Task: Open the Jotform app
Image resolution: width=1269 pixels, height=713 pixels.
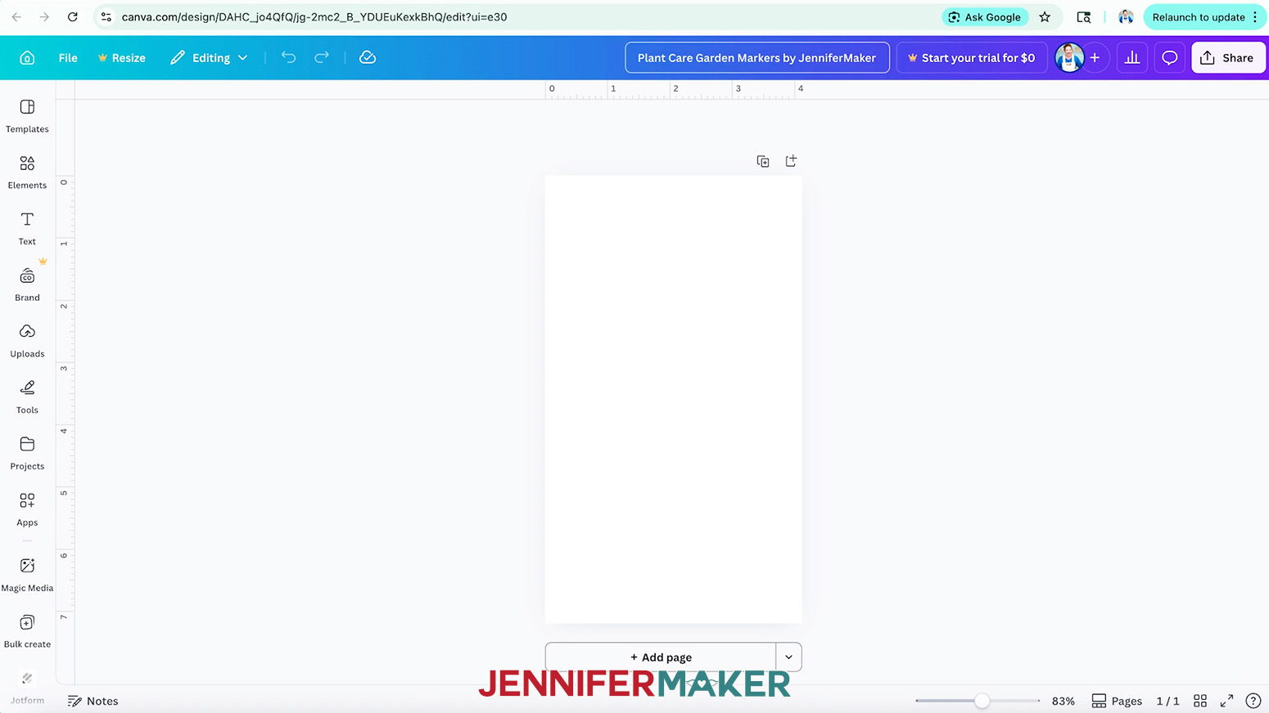Action: pyautogui.click(x=27, y=688)
